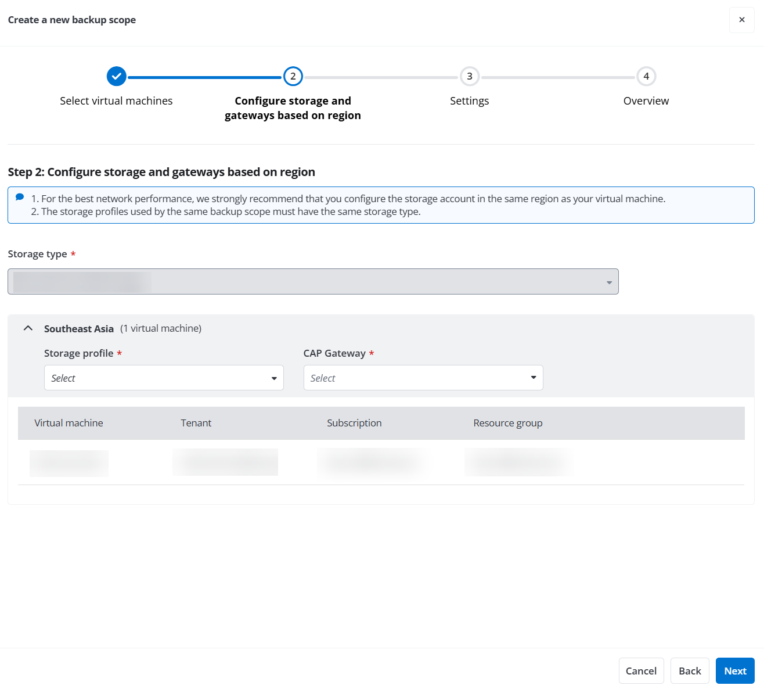Cancel the backup scope creation
This screenshot has width=764, height=689.
pos(641,670)
